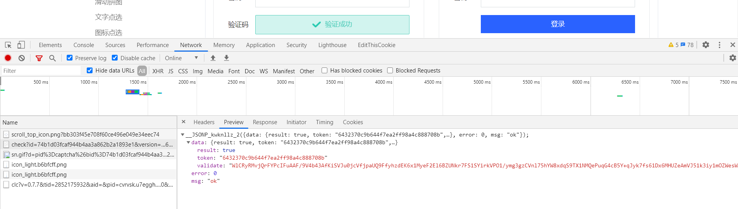Clear the network log
The image size is (738, 209).
click(x=22, y=58)
